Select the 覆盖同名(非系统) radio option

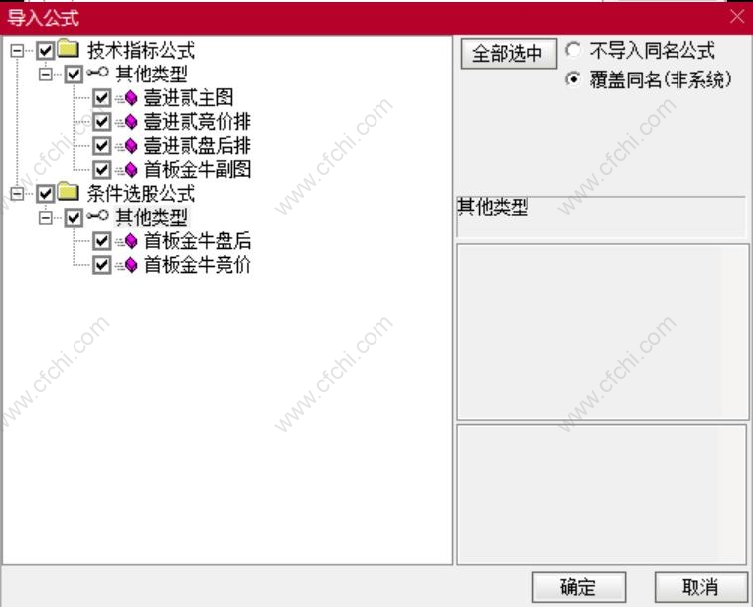coord(573,78)
